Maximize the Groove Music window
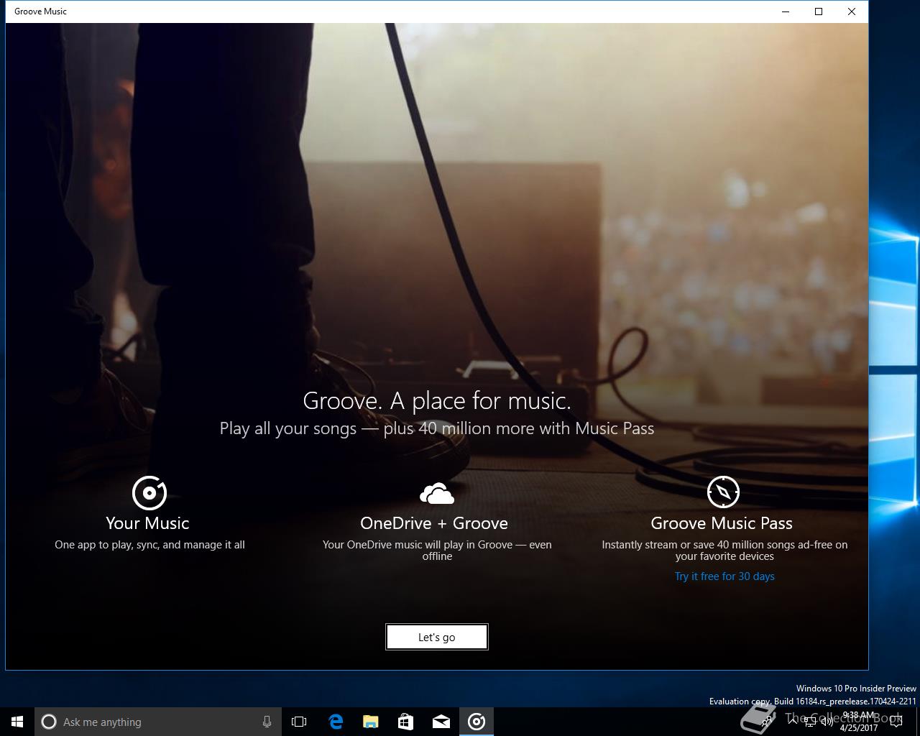 click(819, 11)
